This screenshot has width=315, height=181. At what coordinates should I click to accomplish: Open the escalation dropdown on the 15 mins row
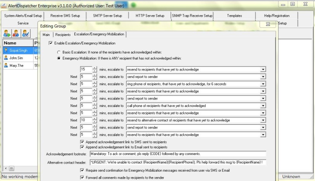[263, 69]
